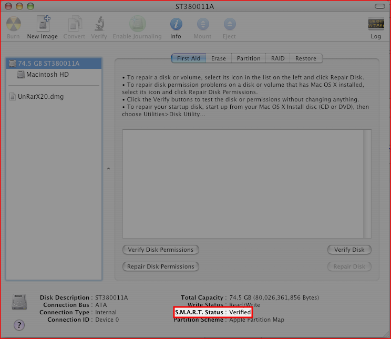Image resolution: width=391 pixels, height=339 pixels.
Task: Select the Macintosh HD volume
Action: pyautogui.click(x=54, y=74)
